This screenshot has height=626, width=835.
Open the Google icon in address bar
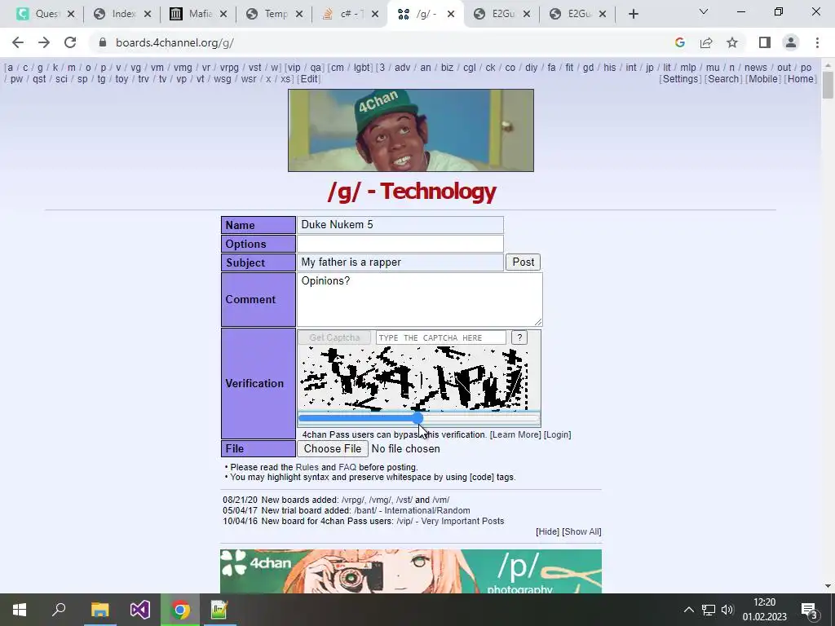679,42
